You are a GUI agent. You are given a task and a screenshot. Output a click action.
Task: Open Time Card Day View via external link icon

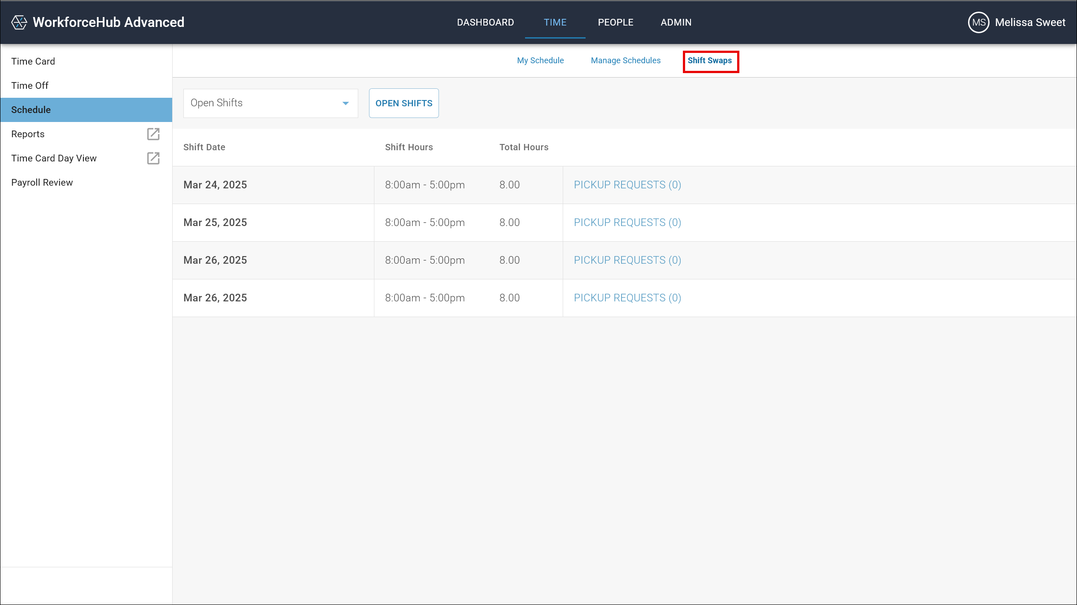click(x=153, y=158)
